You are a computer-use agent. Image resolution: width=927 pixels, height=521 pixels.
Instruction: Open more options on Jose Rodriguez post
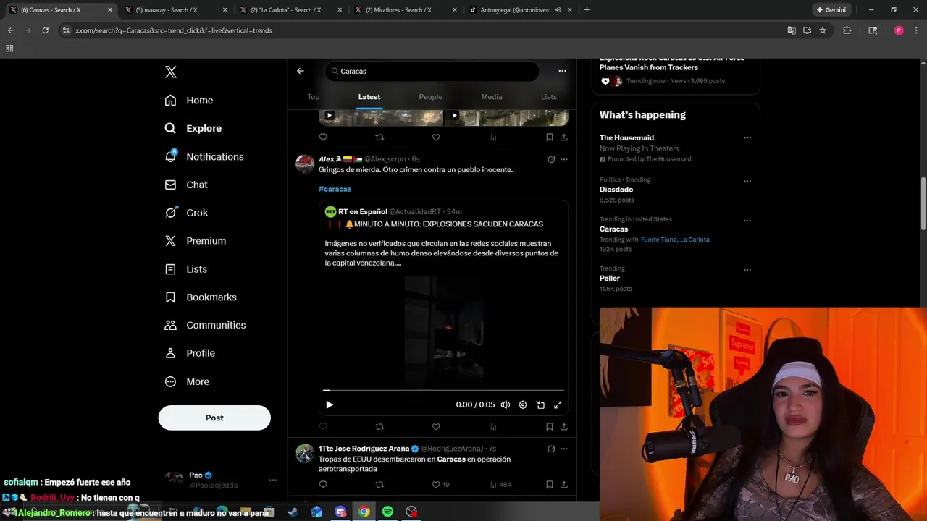[x=564, y=449]
